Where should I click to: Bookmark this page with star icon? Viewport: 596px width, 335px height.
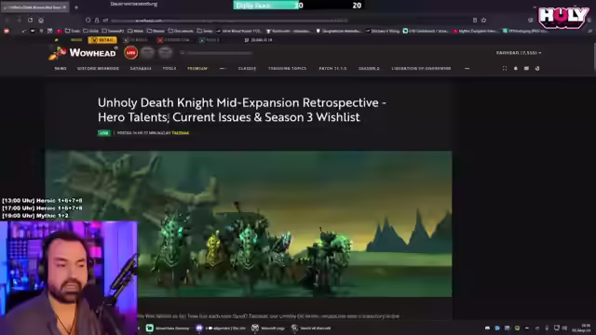(x=483, y=20)
